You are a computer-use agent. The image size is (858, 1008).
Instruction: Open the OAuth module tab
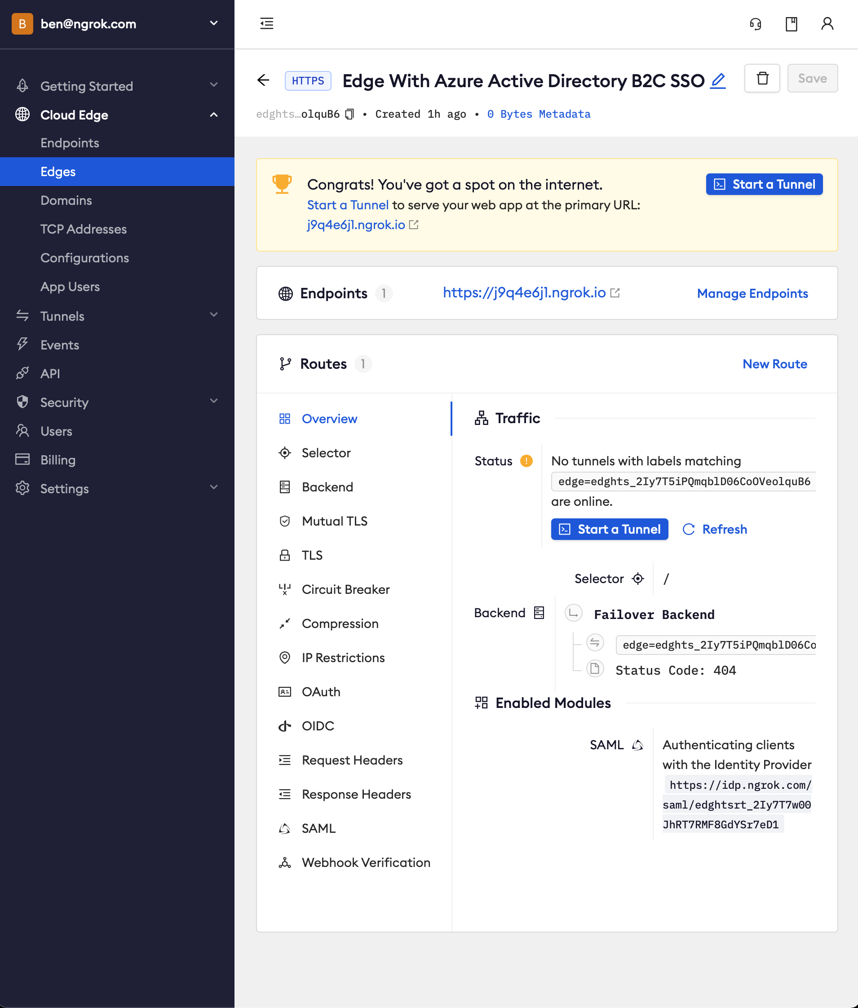[x=354, y=691]
